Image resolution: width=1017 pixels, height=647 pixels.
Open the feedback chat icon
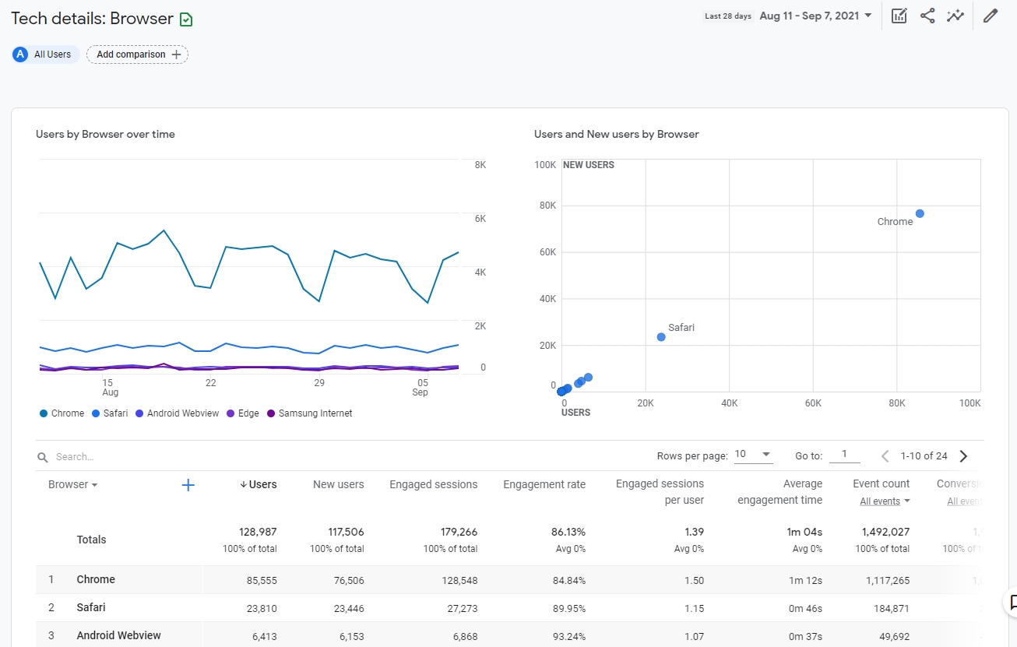pyautogui.click(x=1012, y=602)
